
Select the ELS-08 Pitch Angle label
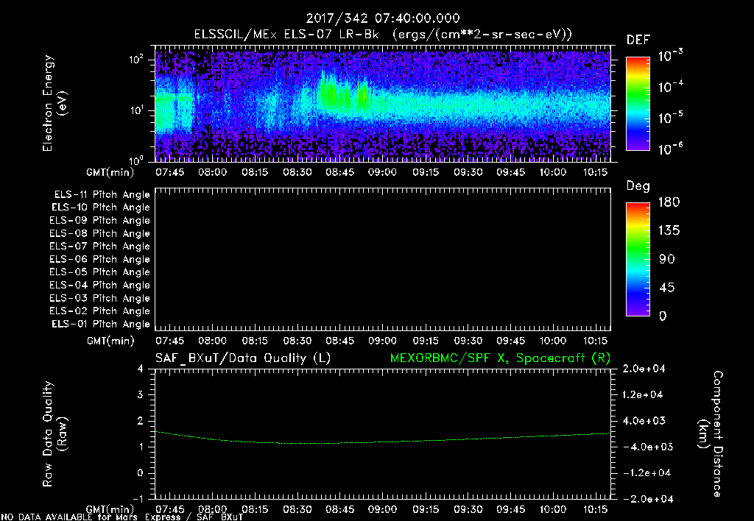99,233
